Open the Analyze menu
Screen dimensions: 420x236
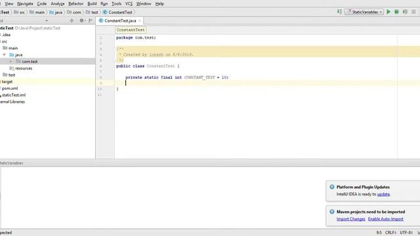click(58, 4)
